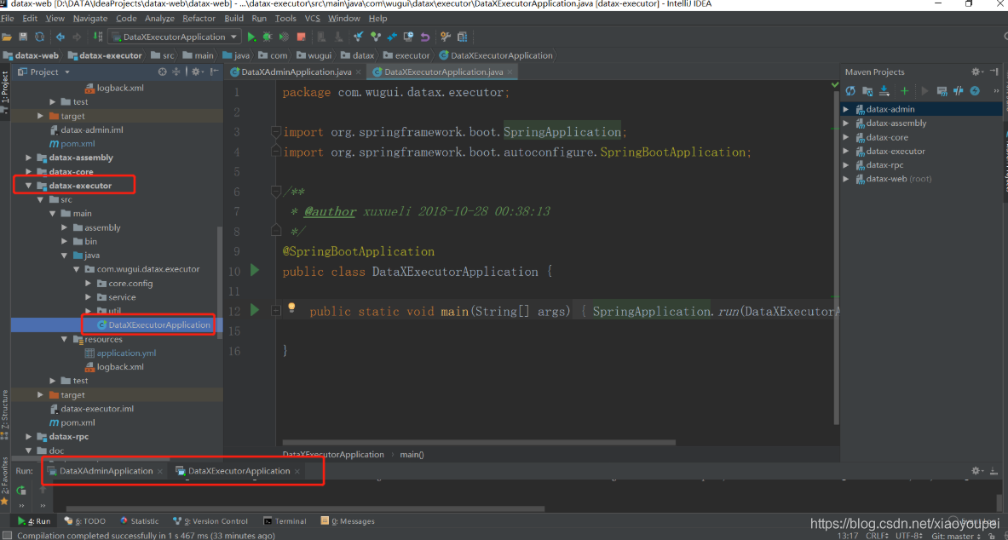Click the Synchronize toolbar icon

[x=40, y=37]
